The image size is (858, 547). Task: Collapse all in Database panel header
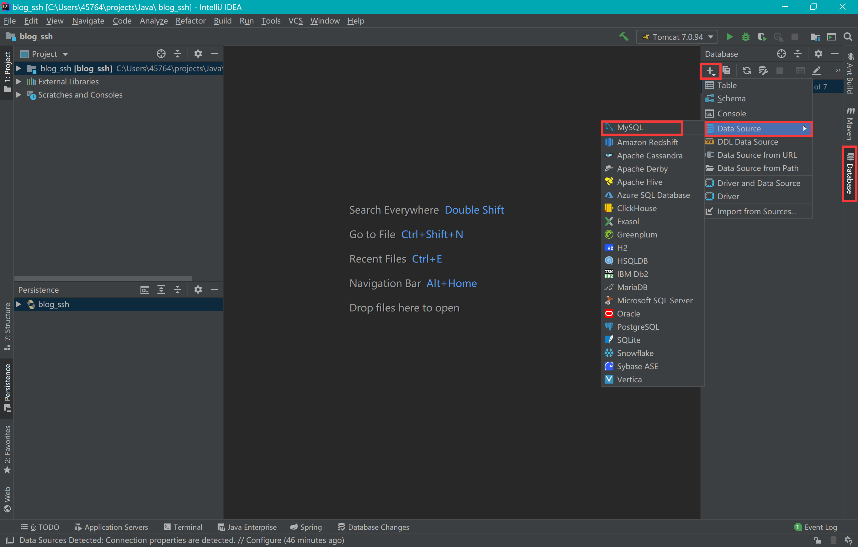point(798,54)
